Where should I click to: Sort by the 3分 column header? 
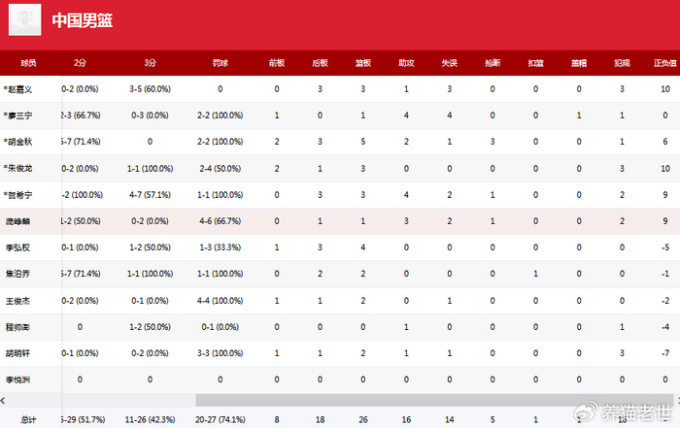coord(150,63)
